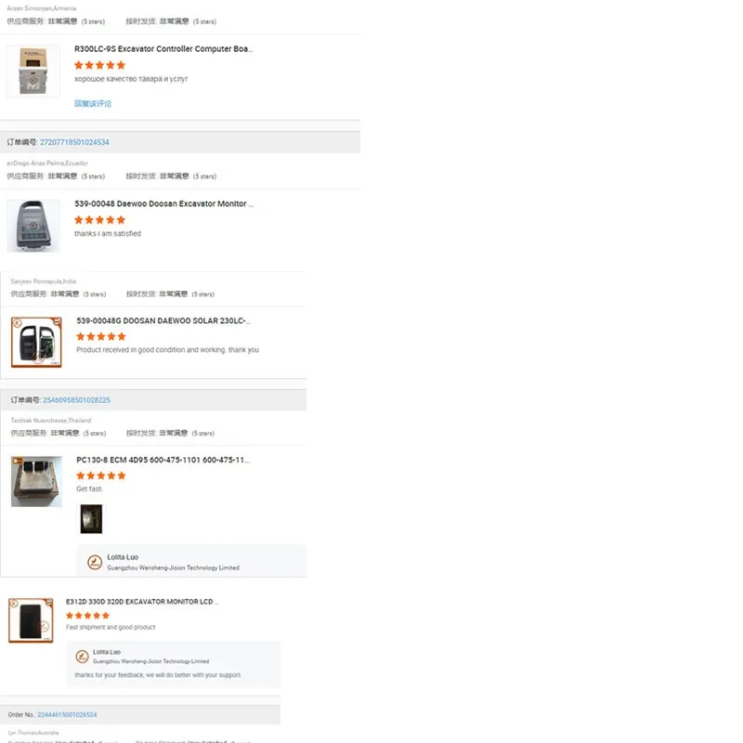Screen dimensions: 743x743
Task: Click the blue reply-to-review link
Action: (x=93, y=103)
